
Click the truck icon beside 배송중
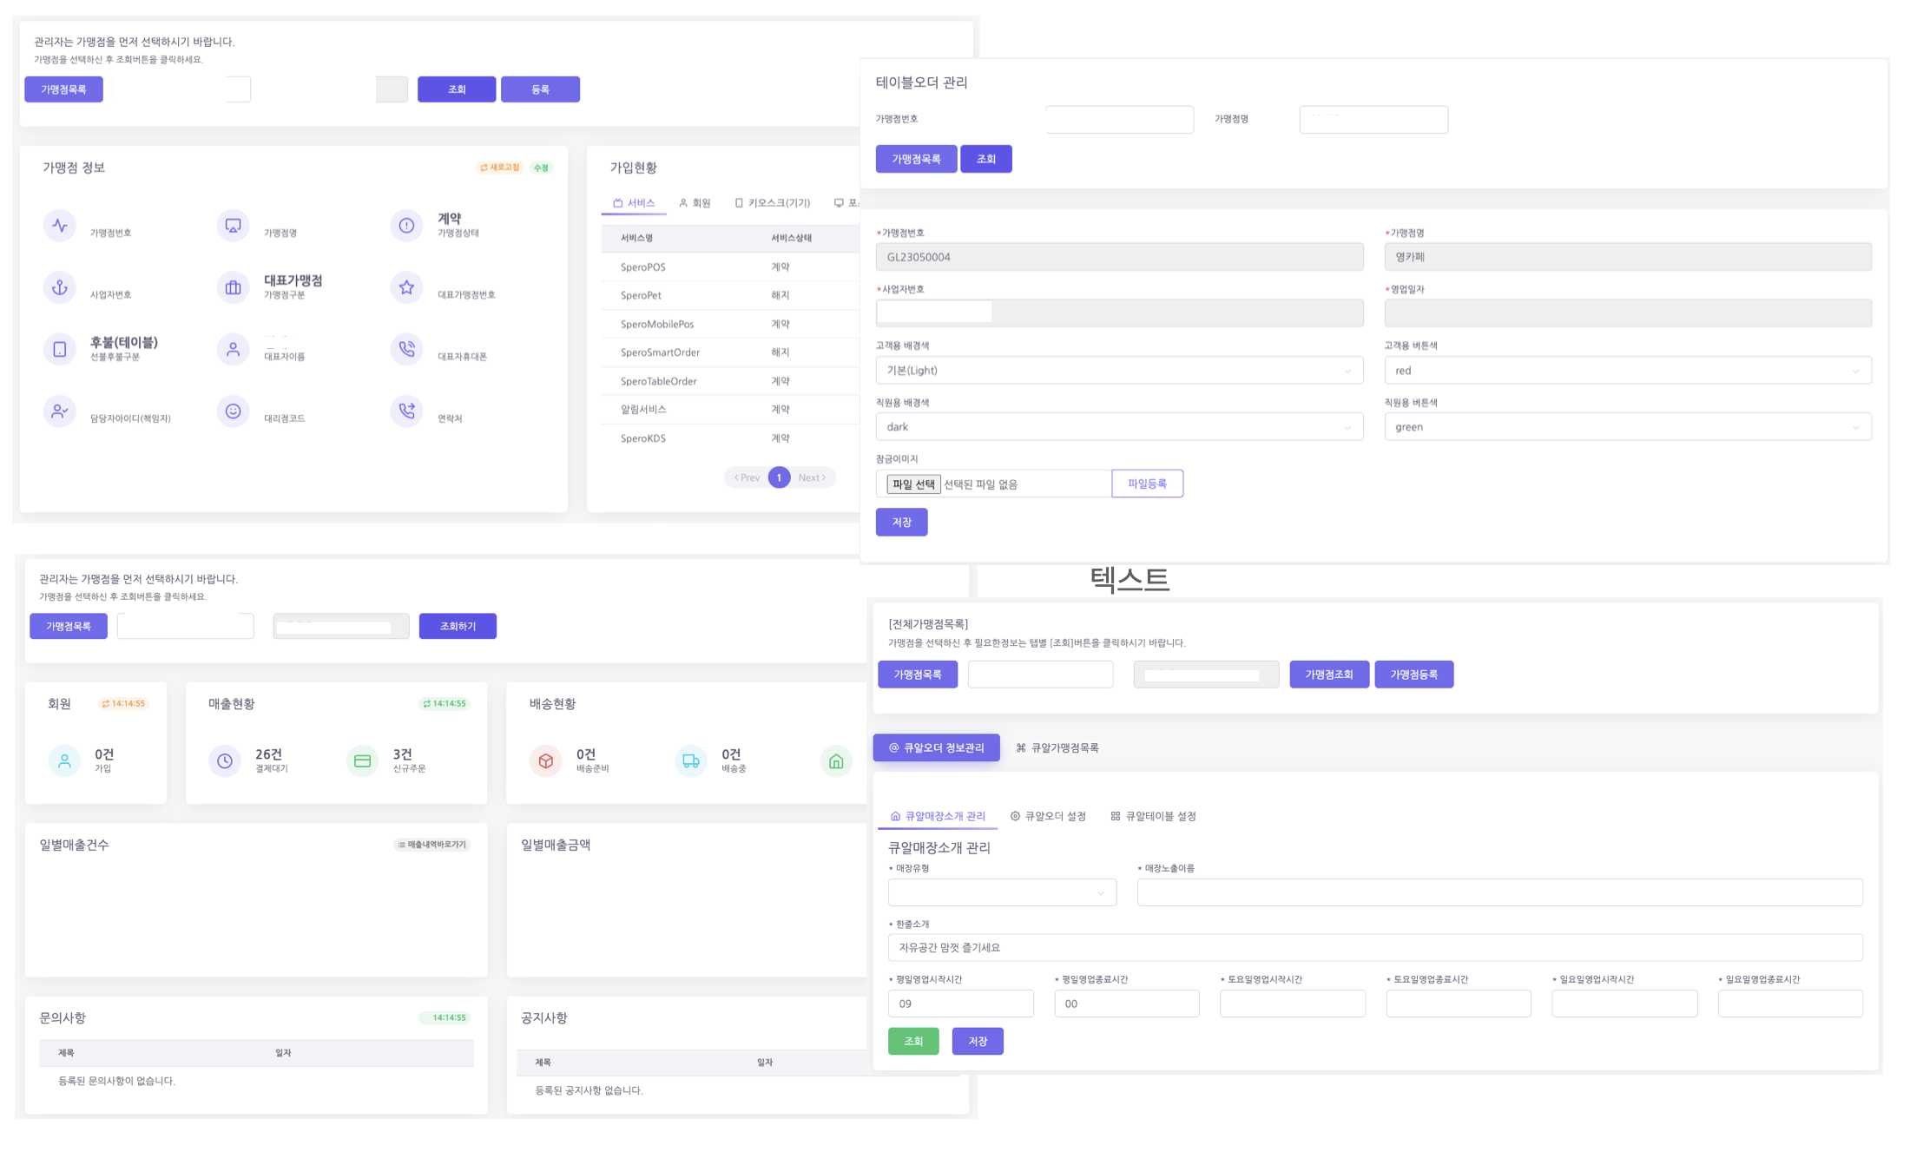pyautogui.click(x=691, y=761)
